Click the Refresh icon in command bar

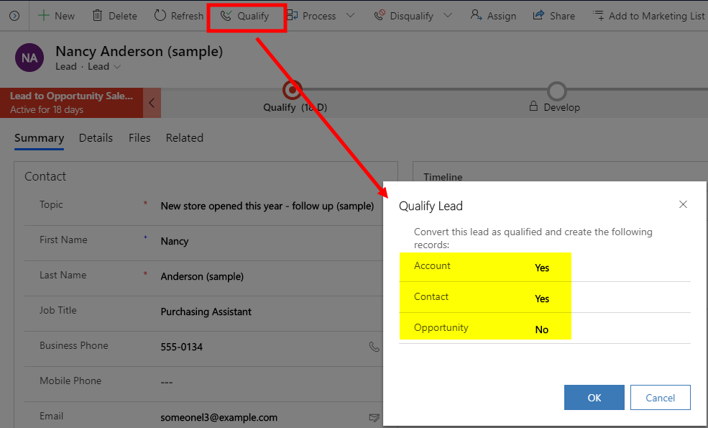click(160, 16)
